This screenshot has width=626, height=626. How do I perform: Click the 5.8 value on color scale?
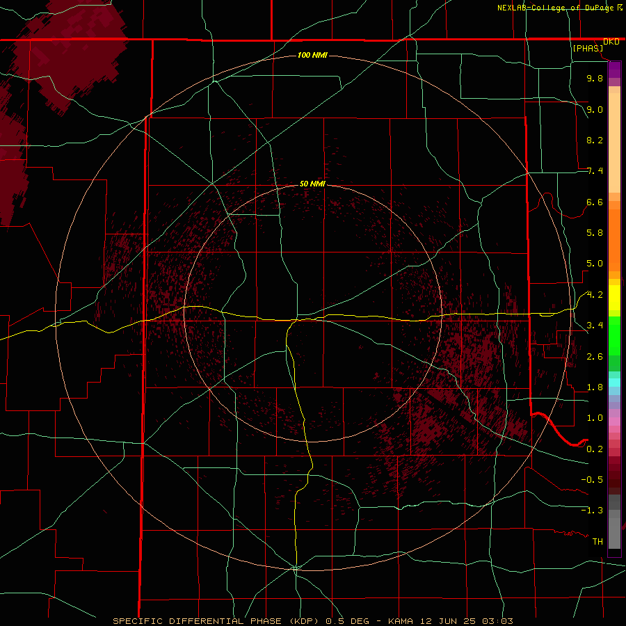click(x=595, y=233)
